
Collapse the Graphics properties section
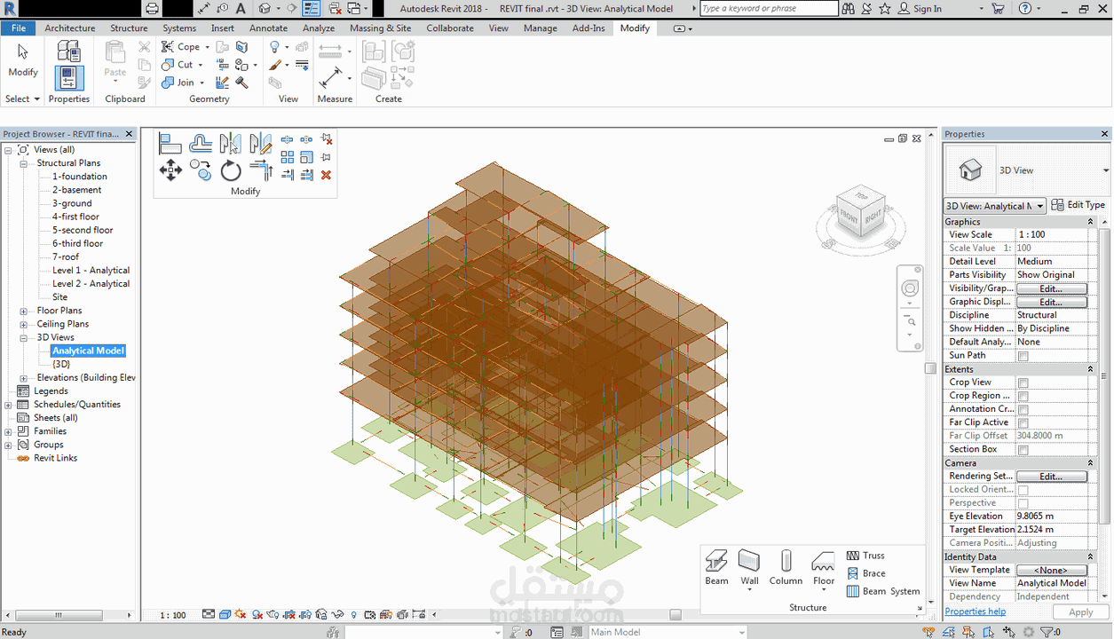click(1091, 222)
